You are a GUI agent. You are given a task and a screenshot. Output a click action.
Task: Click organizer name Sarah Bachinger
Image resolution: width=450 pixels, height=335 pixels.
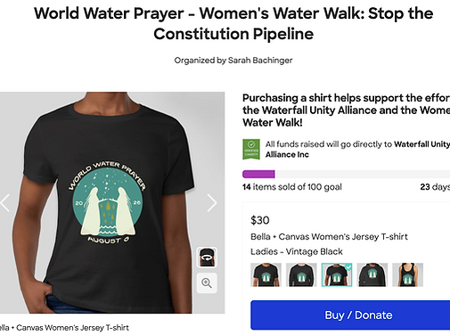(260, 61)
